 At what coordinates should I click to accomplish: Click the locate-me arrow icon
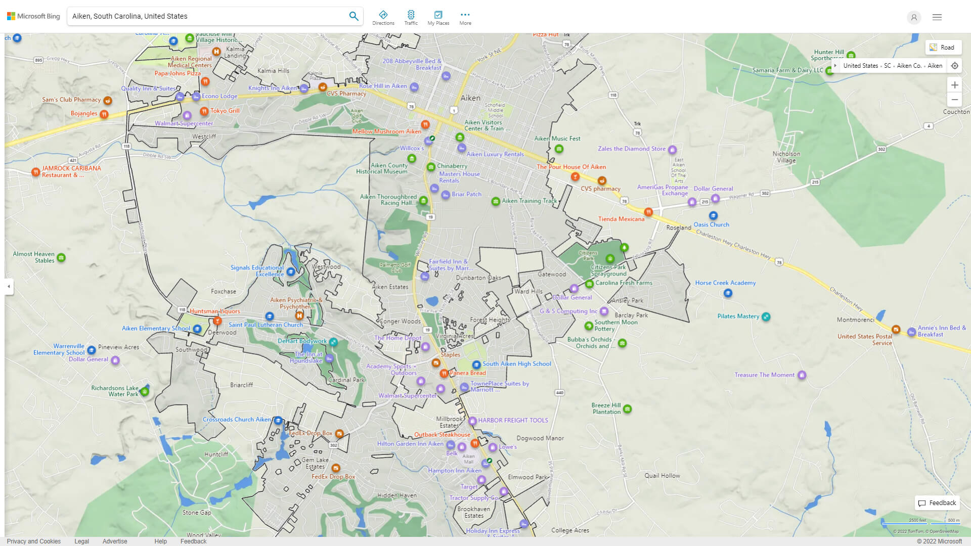955,65
